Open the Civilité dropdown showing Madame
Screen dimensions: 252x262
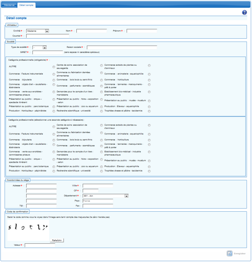point(37,31)
